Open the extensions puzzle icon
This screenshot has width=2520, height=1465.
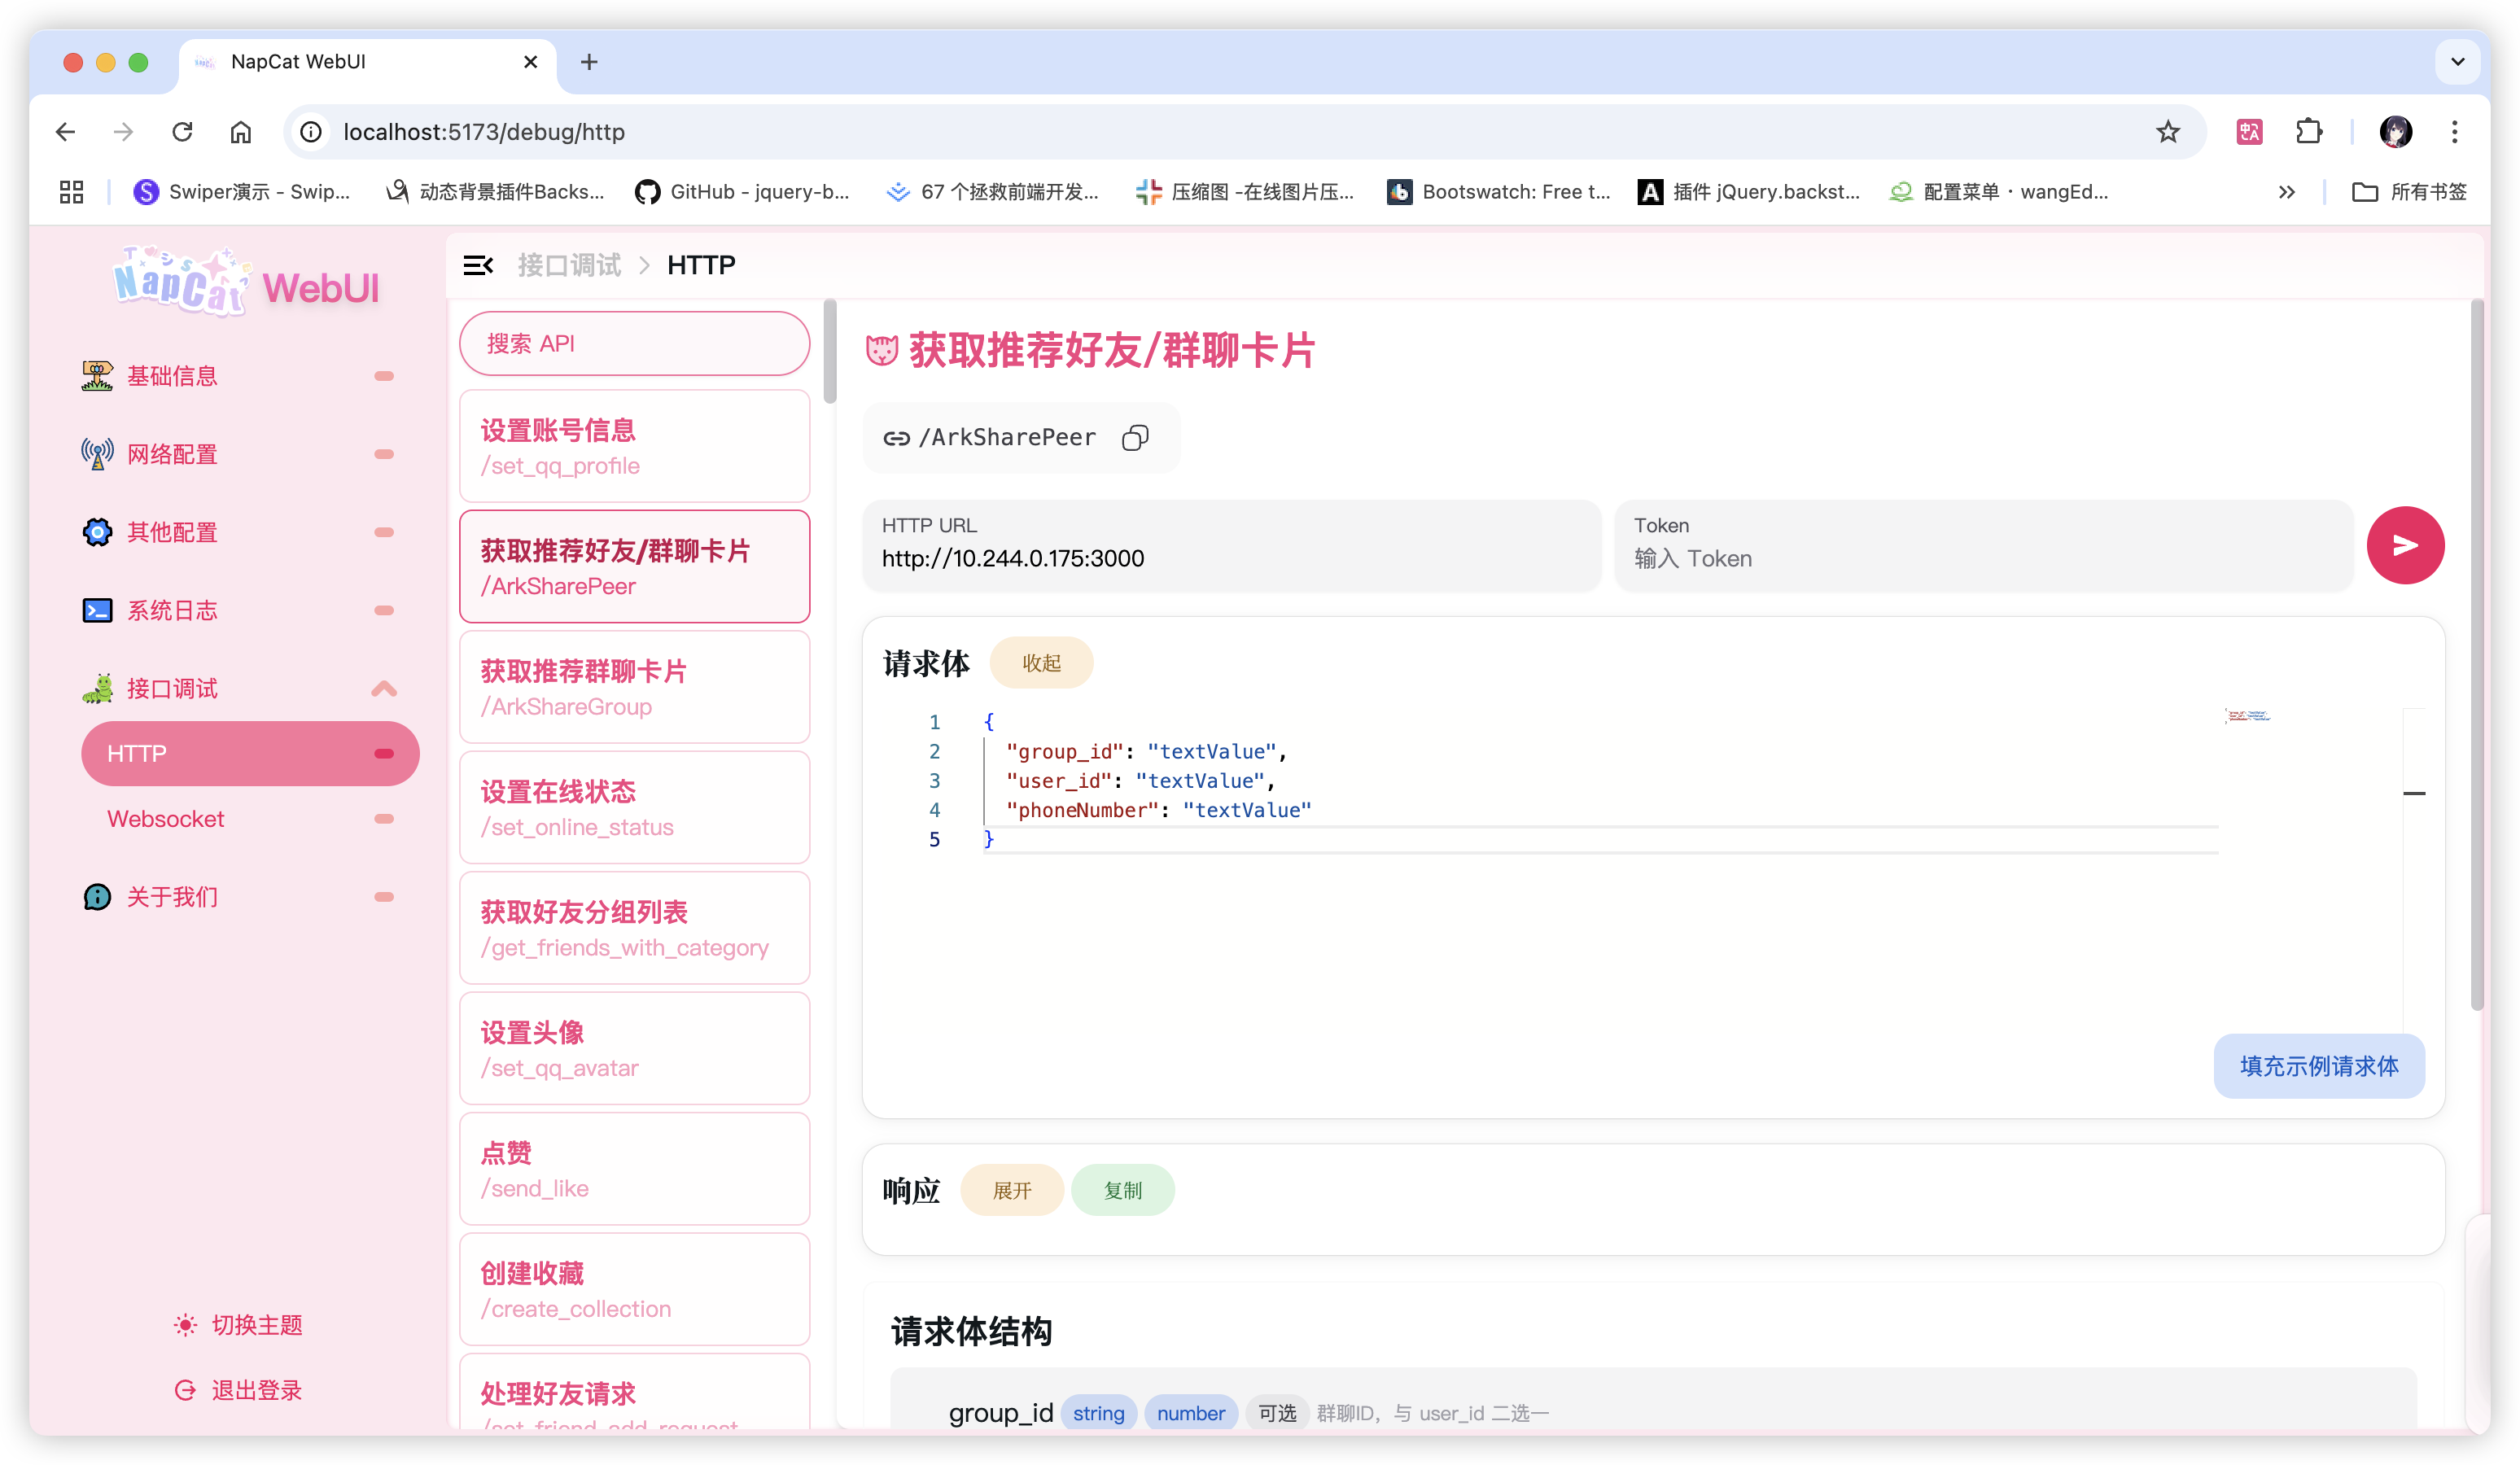(2309, 132)
